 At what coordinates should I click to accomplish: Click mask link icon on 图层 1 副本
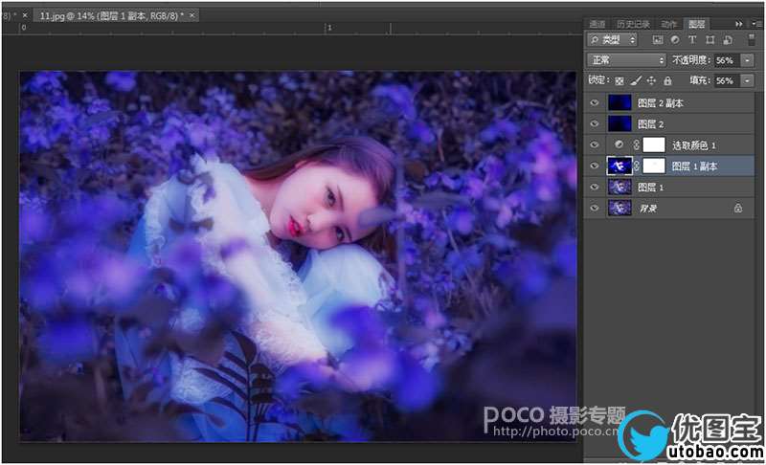[x=636, y=166]
